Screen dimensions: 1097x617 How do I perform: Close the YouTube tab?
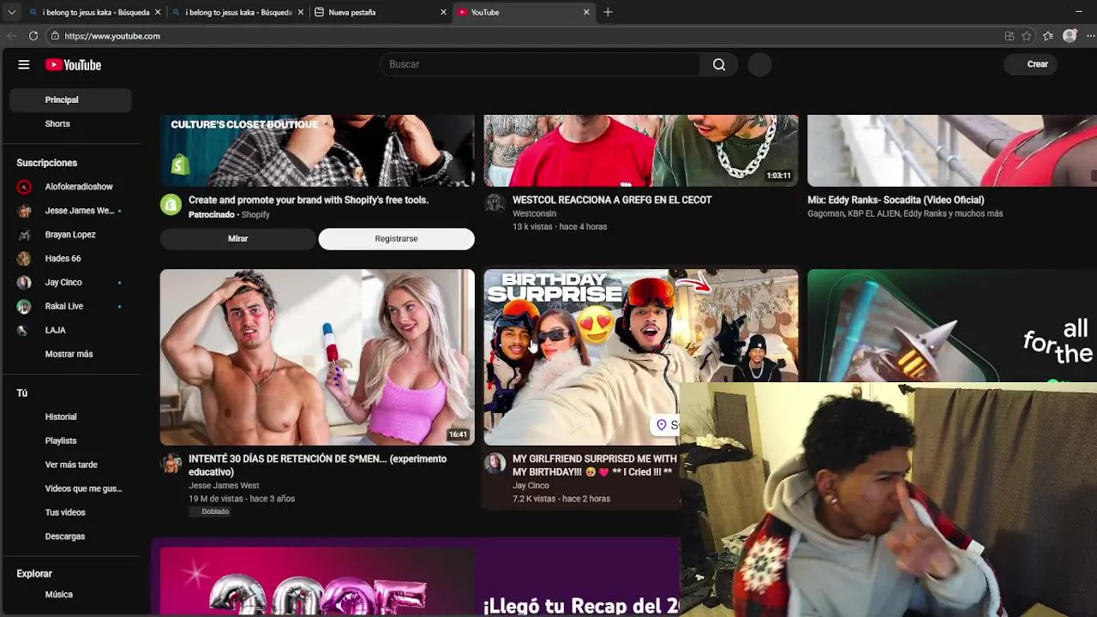point(586,12)
